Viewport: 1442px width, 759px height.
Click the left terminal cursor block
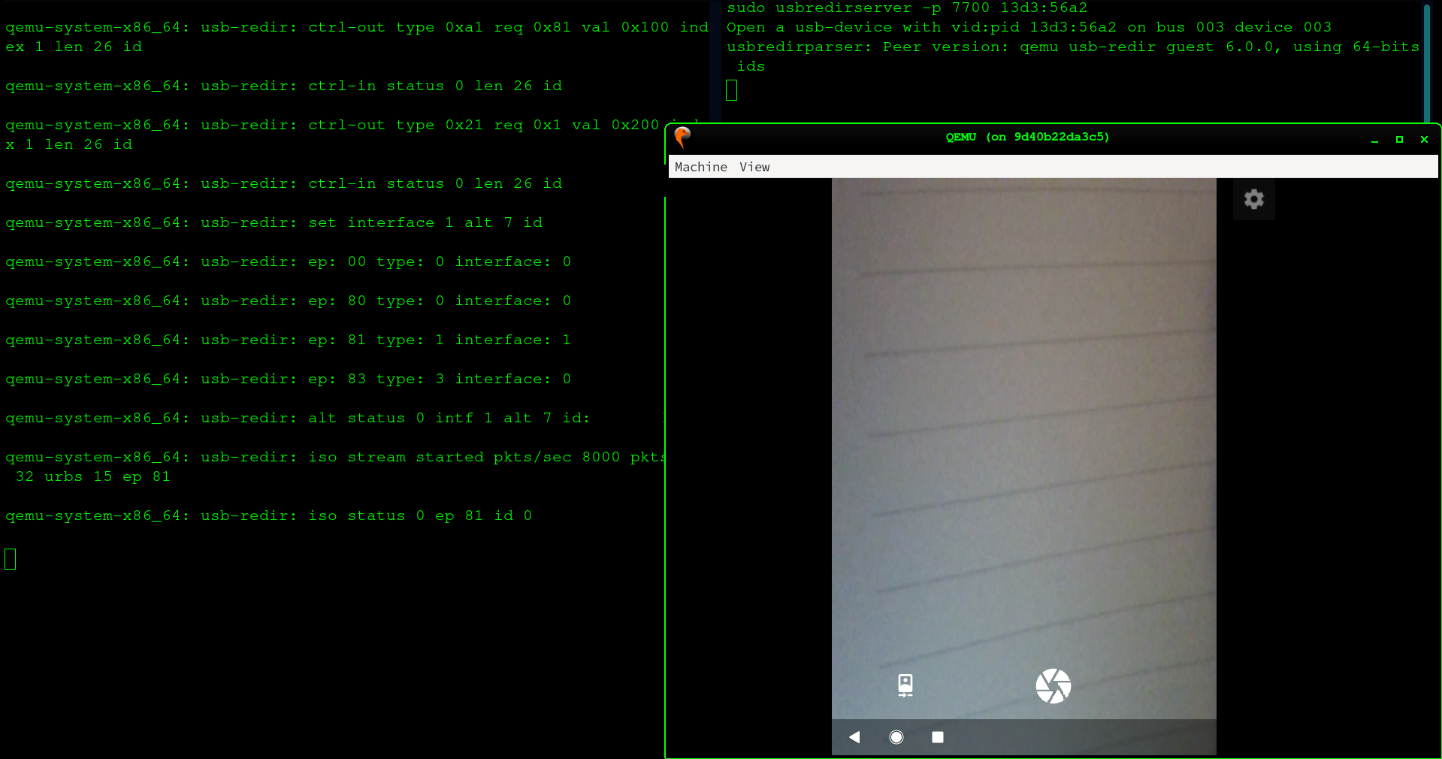click(x=11, y=559)
